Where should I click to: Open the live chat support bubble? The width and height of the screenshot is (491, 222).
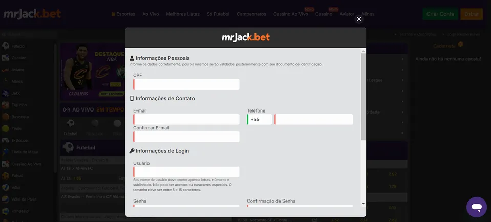point(476,207)
